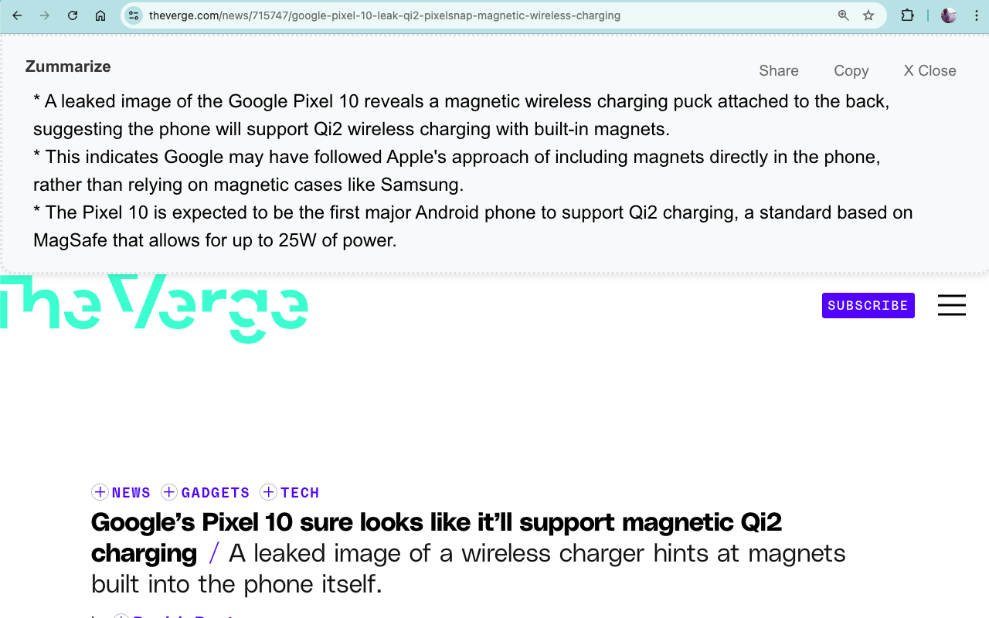Screen dimensions: 989x618
Task: Follow the NEWS topic plus icon
Action: 100,492
